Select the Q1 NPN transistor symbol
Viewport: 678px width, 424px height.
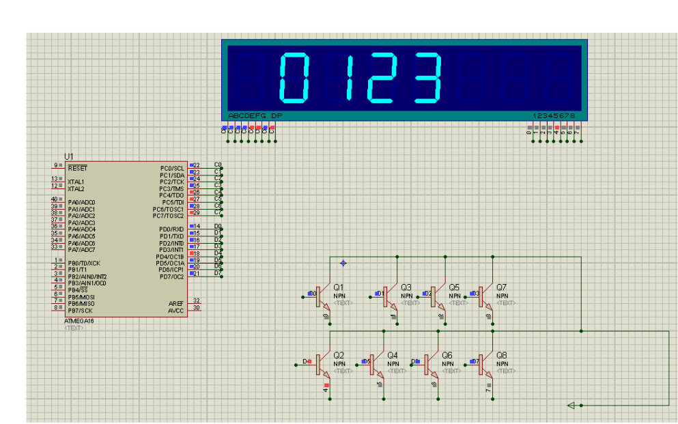[324, 297]
